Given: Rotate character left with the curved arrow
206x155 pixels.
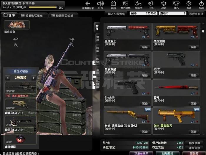Looking at the screenshot, I should 16,39.
